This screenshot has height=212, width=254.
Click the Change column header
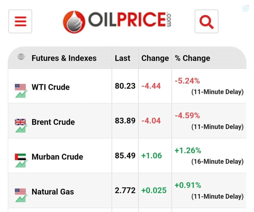click(x=155, y=58)
